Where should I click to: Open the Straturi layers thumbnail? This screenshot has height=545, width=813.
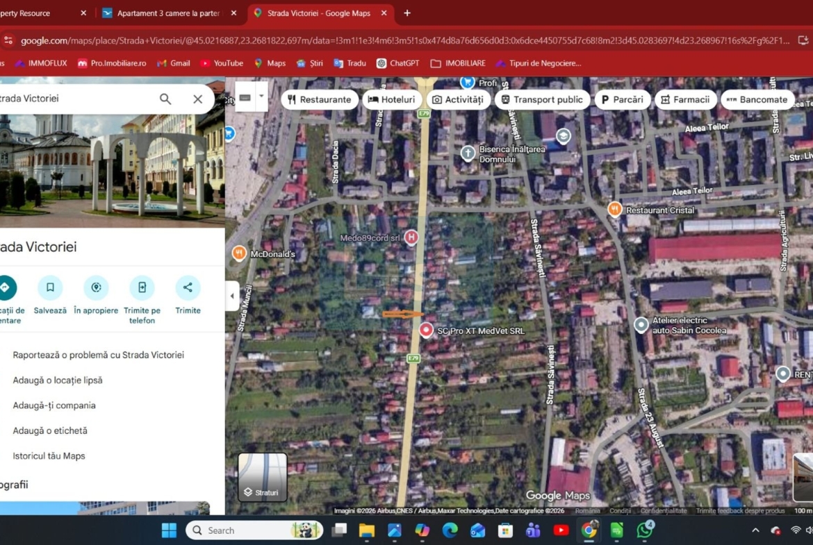click(262, 477)
